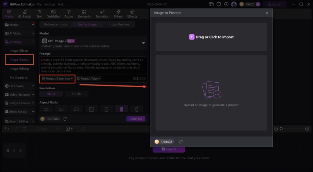Add credits with the purple plus icon

(258, 4)
